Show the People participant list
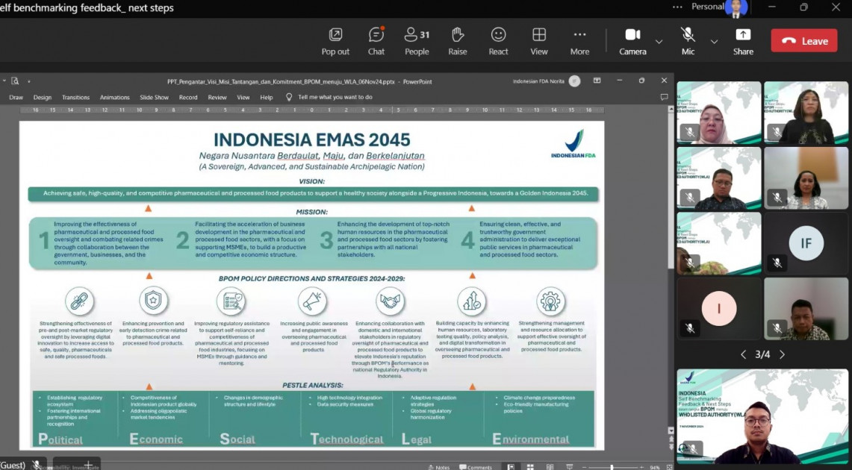 (x=417, y=41)
